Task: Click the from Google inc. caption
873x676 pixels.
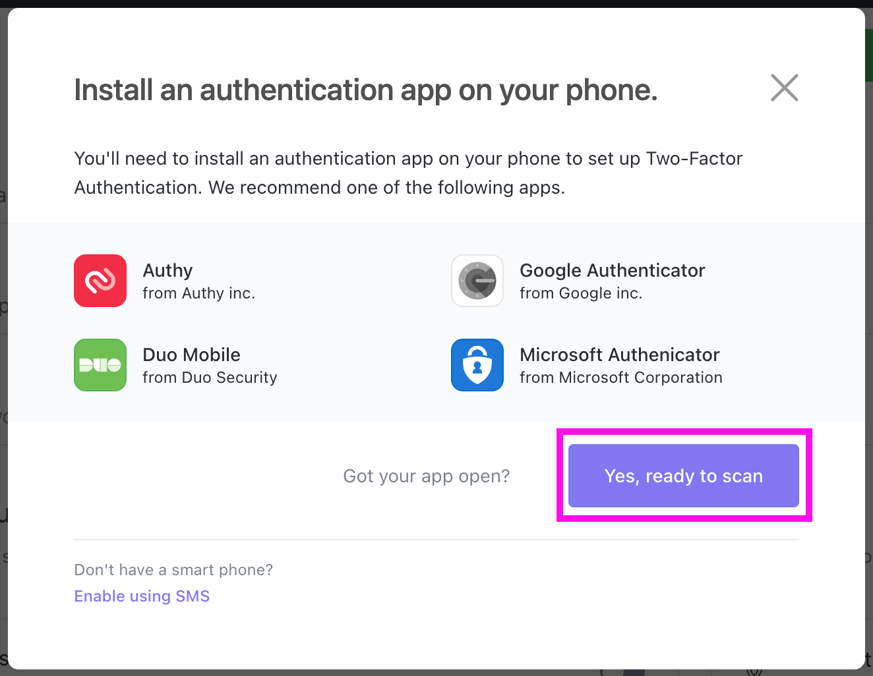Action: pos(581,293)
